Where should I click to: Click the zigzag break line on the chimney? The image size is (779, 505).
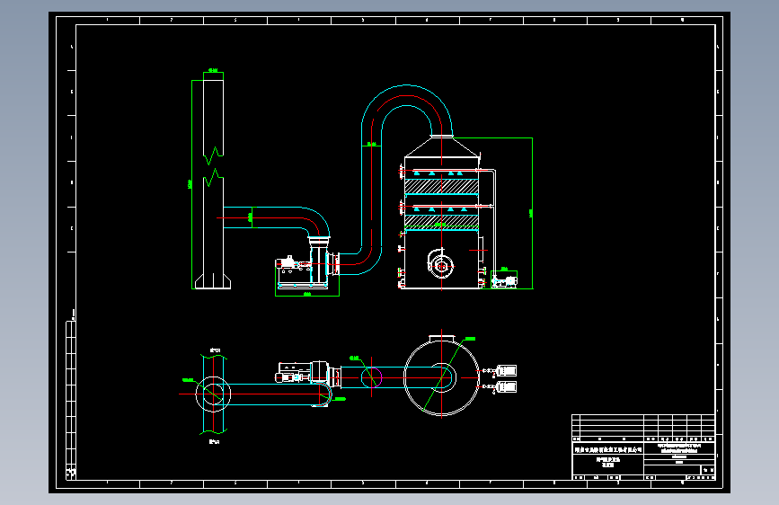(214, 166)
